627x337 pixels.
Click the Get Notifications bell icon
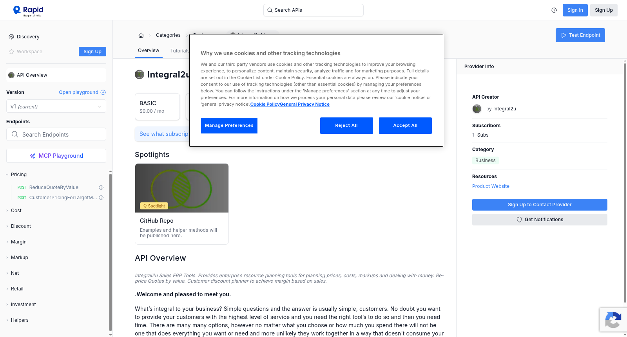pyautogui.click(x=520, y=220)
